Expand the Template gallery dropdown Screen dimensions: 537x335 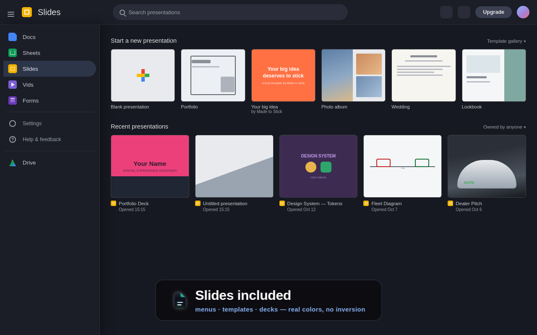[x=506, y=41]
